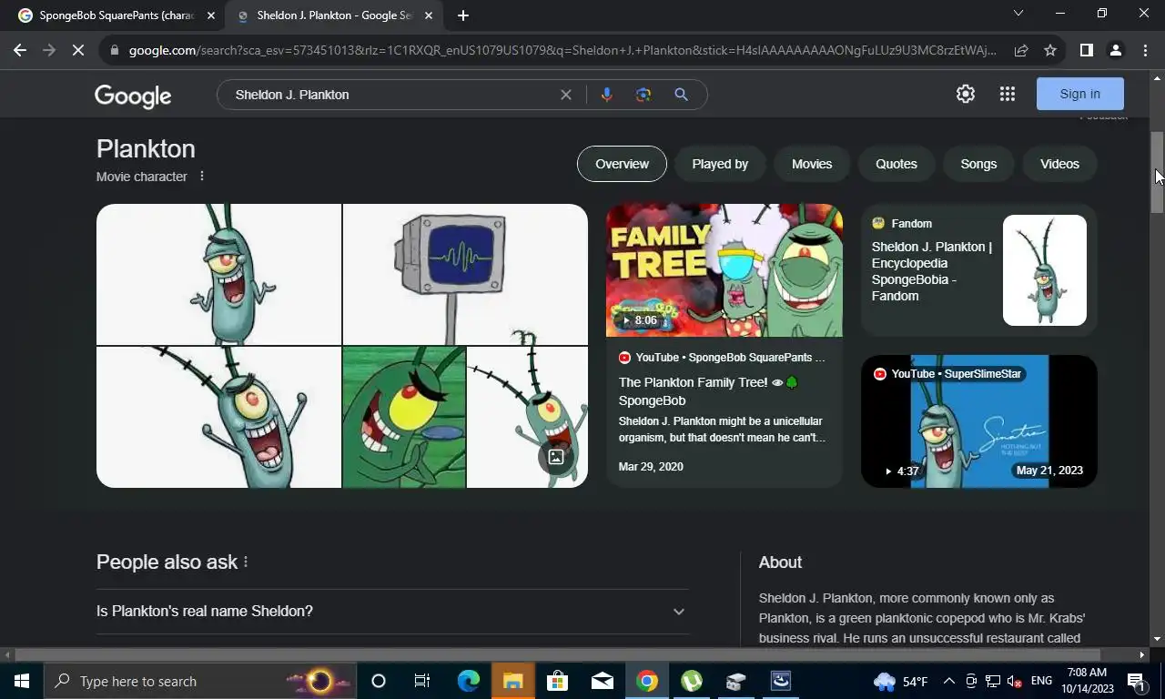
Task: Go back to previous page
Action: pos(20,50)
